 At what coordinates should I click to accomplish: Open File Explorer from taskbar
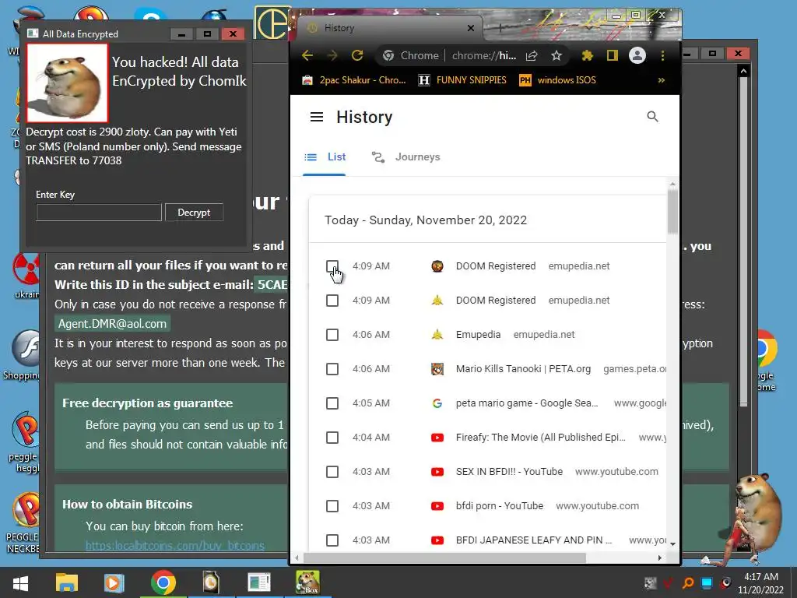(67, 582)
